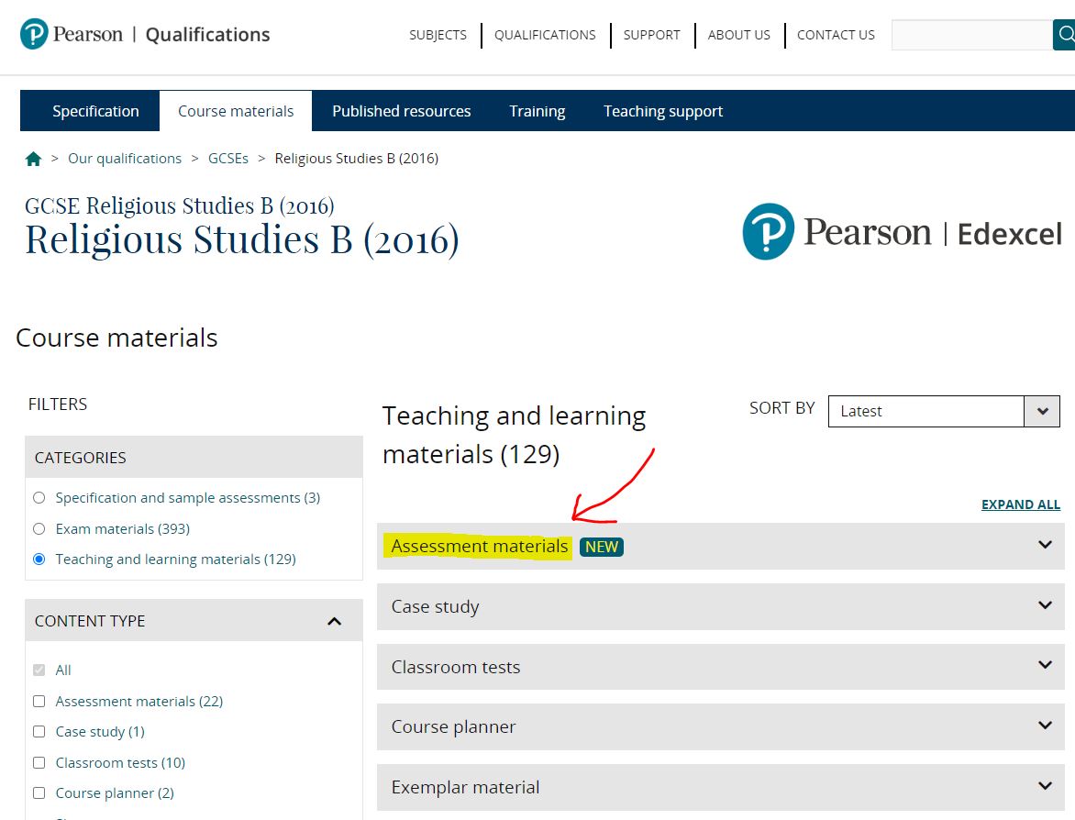Check the Assessment materials (22) checkbox
The height and width of the screenshot is (820, 1075).
point(39,702)
